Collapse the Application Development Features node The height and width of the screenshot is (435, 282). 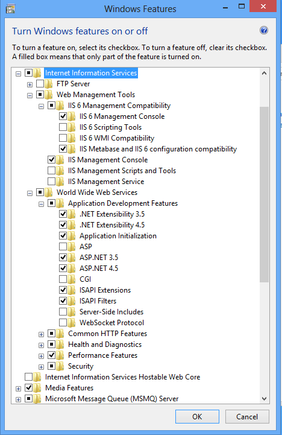click(41, 204)
